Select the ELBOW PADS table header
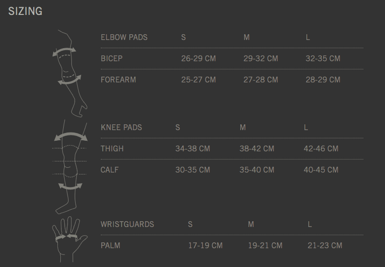Screen dimensions: 385x267 [124, 37]
